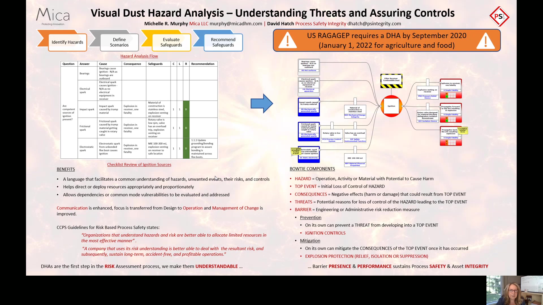
Task: Click the Bearings answer cell in the table
Action: click(87, 73)
